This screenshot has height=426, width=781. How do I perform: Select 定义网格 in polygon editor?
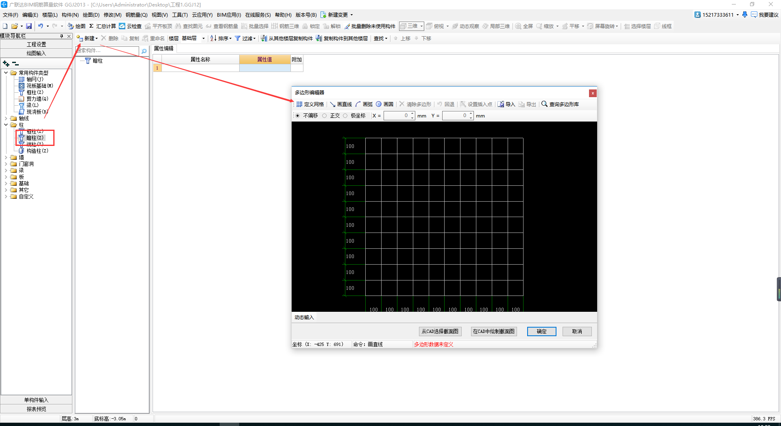click(310, 104)
